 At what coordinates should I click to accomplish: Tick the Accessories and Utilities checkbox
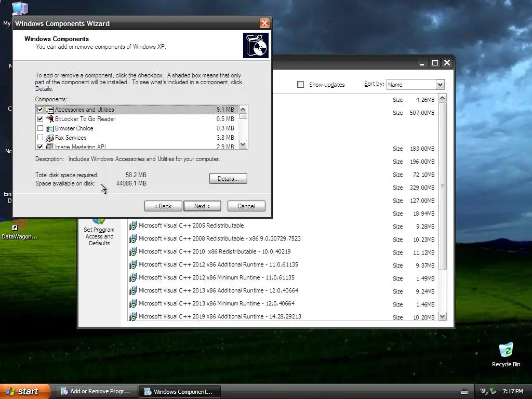41,110
